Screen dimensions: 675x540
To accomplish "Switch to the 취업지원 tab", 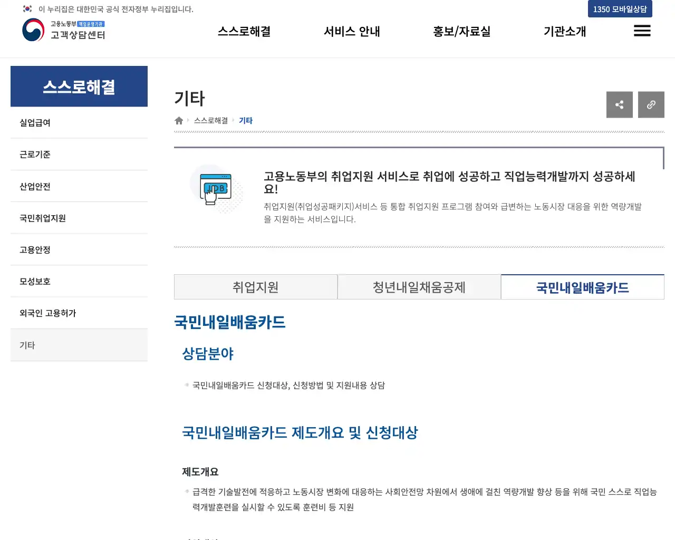I will pyautogui.click(x=256, y=287).
